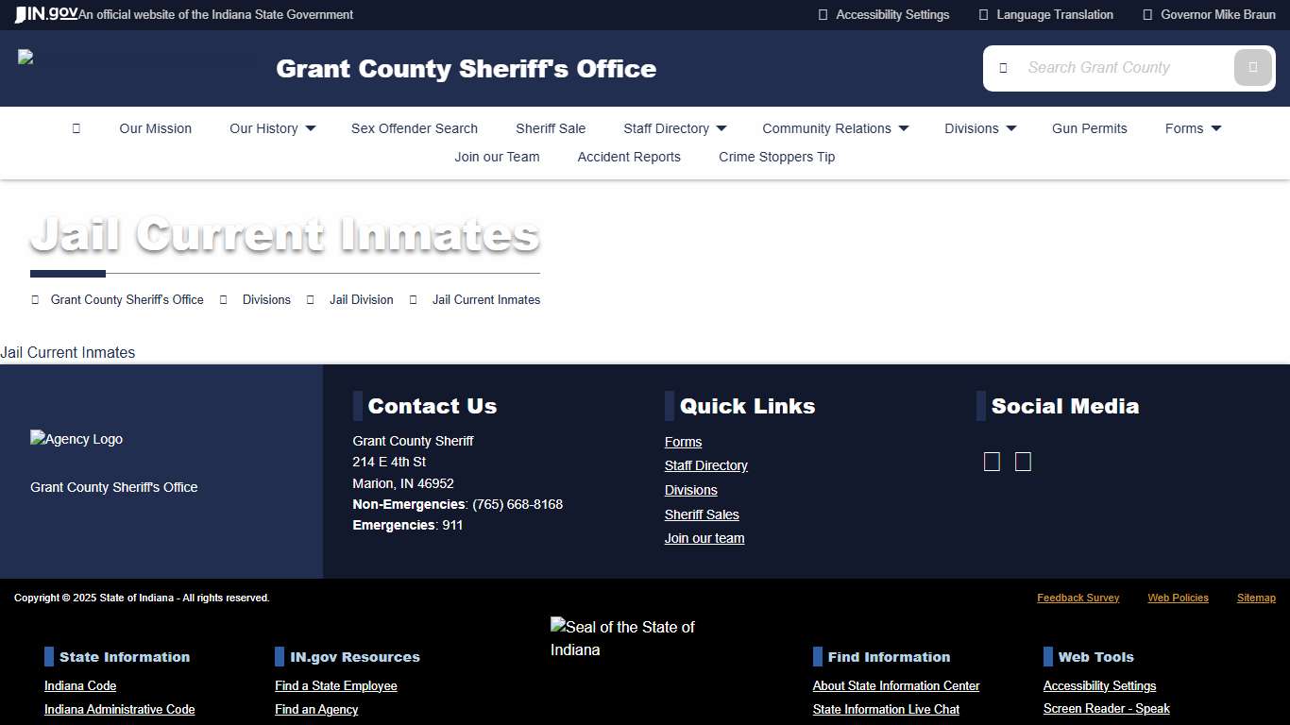Click the search magnifier button

click(1252, 67)
